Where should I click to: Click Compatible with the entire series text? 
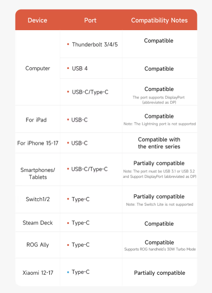pyautogui.click(x=159, y=143)
